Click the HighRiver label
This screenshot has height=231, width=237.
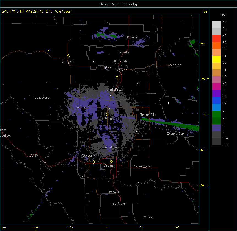click(118, 204)
